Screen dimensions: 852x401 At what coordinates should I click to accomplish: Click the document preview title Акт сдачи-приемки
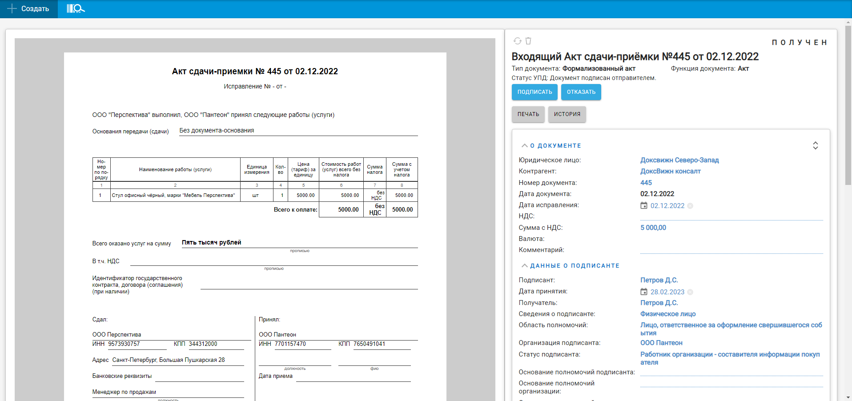(255, 72)
